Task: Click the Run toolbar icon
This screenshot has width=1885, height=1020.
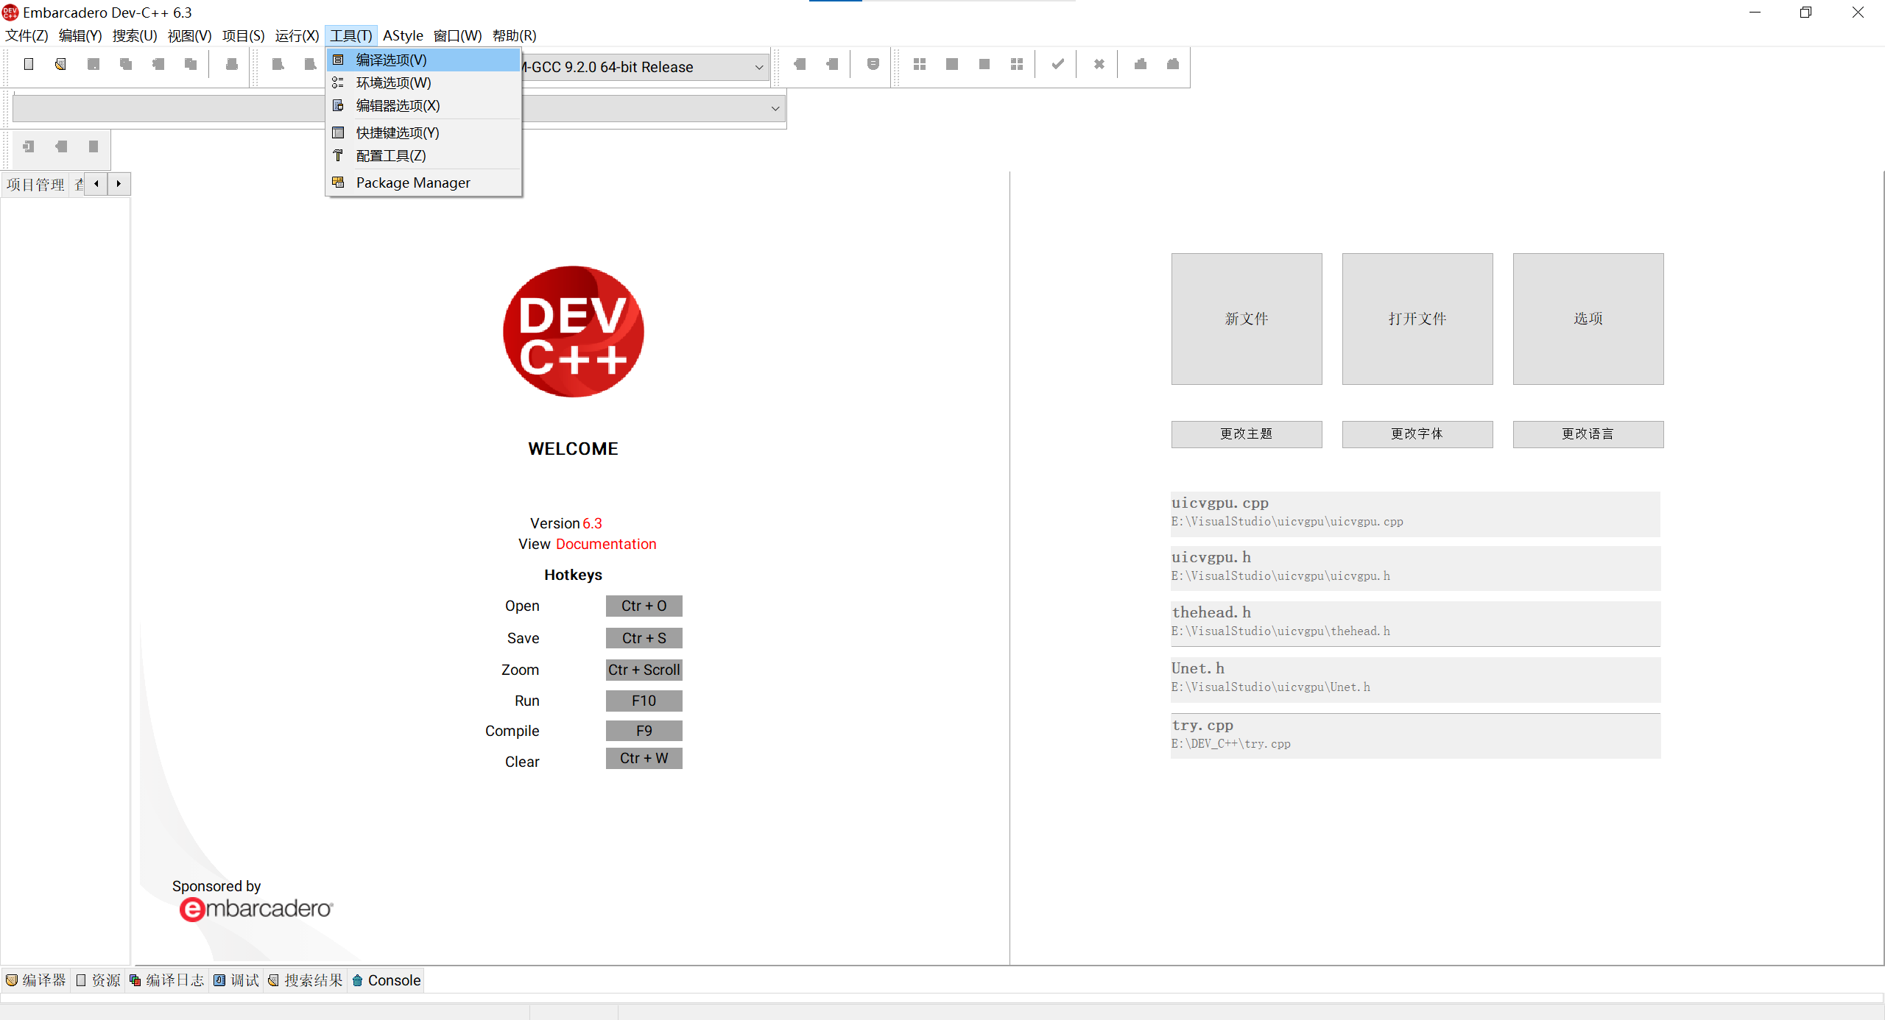Action: click(x=952, y=64)
